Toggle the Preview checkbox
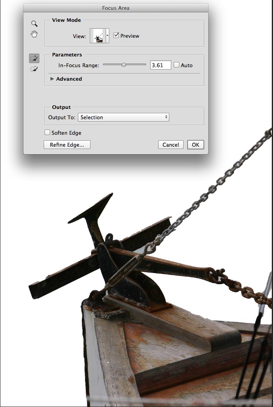Viewport: 273px width, 407px height. coord(116,35)
